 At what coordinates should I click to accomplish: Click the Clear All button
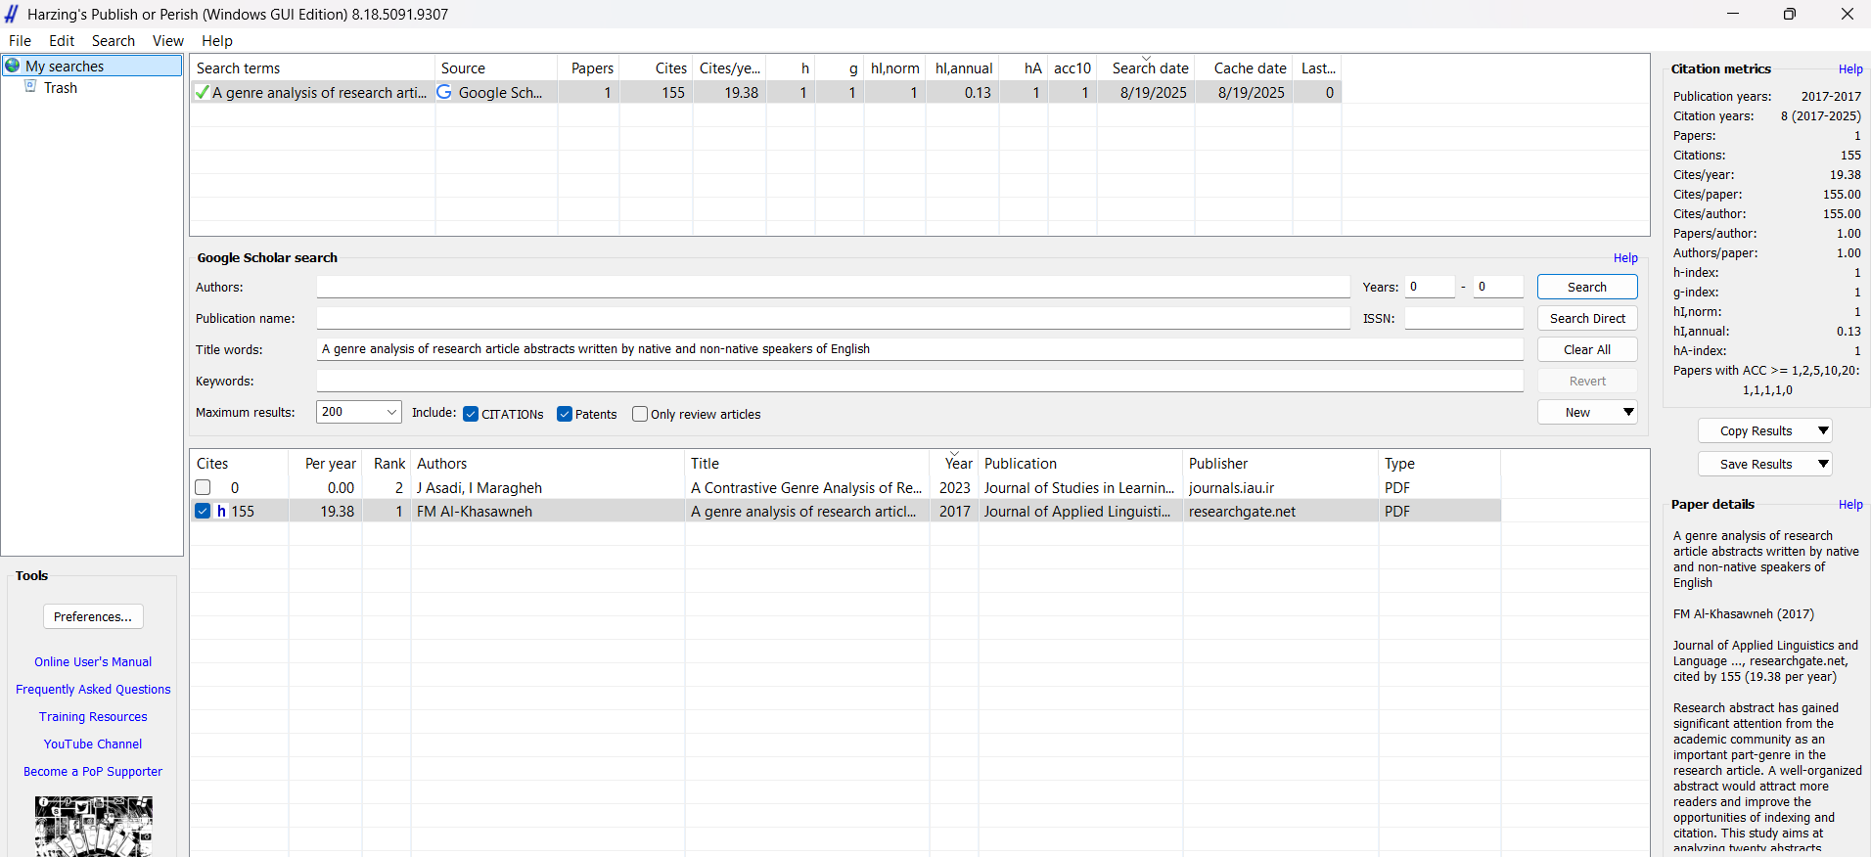tap(1587, 349)
